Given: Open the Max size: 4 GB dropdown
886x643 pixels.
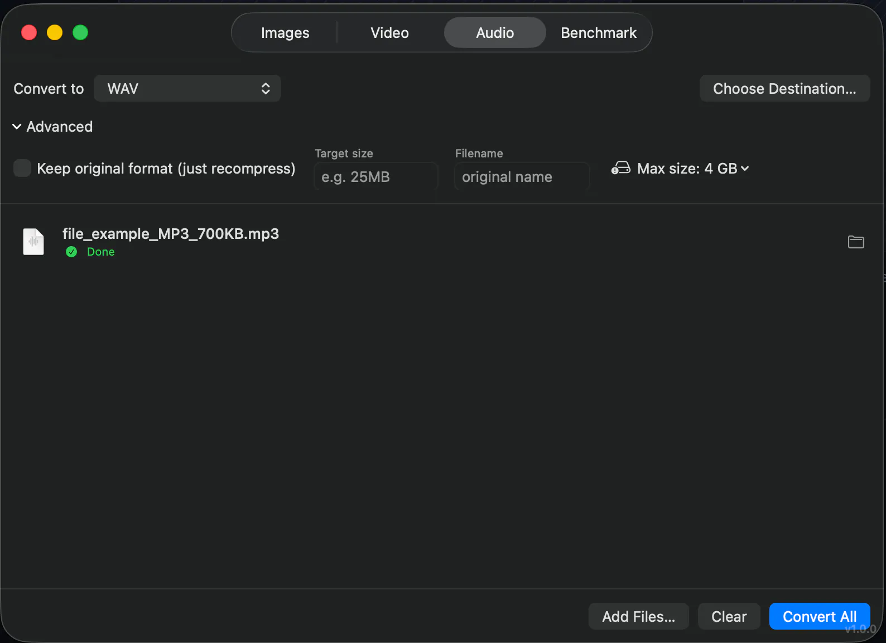Looking at the screenshot, I should pyautogui.click(x=693, y=169).
